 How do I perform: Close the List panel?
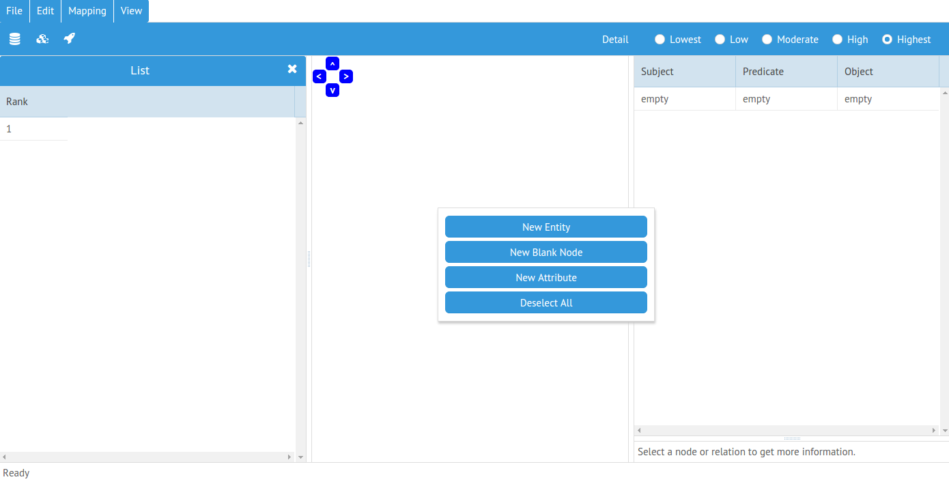[292, 70]
